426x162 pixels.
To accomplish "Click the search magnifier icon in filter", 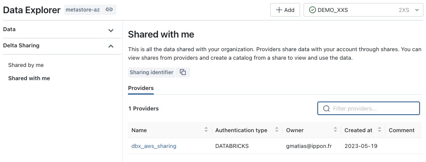I will (x=326, y=108).
